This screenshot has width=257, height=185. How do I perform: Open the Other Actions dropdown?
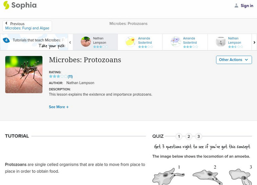(x=234, y=60)
